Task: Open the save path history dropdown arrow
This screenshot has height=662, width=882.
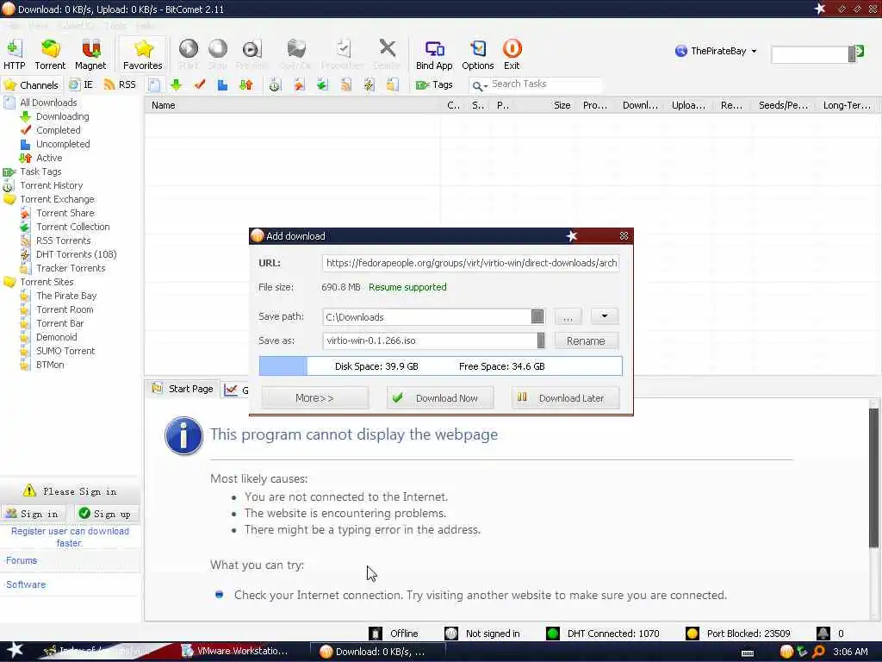Action: 605,315
